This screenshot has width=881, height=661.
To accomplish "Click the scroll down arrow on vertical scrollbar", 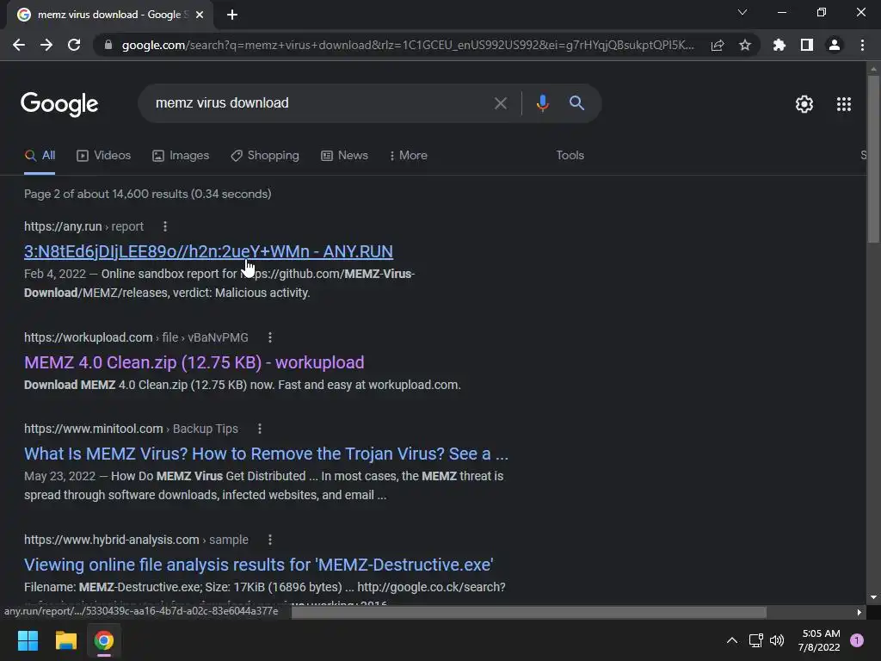I will pos(873,598).
